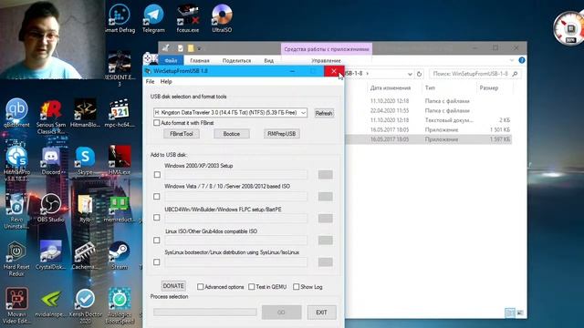584x328 pixels.
Task: Open the HitmanBlo... desktop icon
Action: (x=85, y=113)
